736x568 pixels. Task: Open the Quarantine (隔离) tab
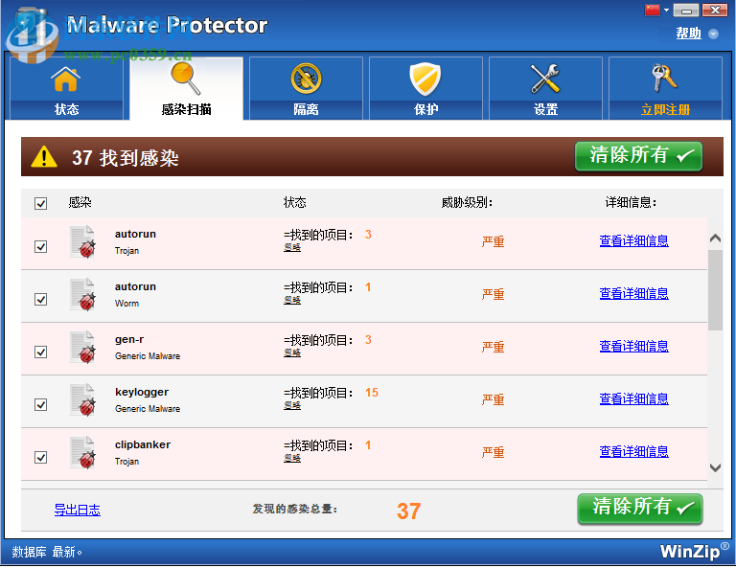306,88
